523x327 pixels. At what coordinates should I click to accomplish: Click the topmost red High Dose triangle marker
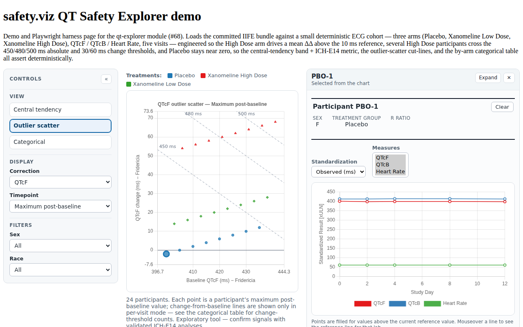click(x=275, y=121)
